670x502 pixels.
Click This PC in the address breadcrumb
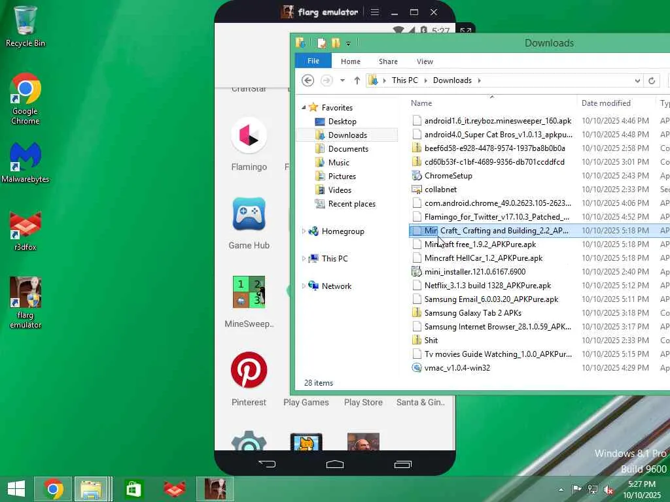[404, 80]
